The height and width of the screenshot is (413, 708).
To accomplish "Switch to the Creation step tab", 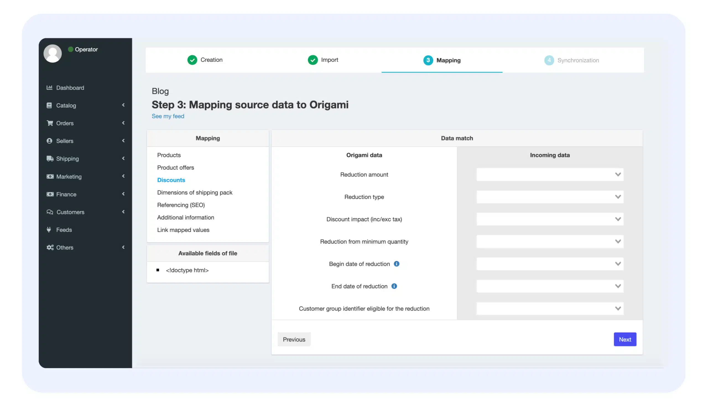I will pyautogui.click(x=205, y=60).
